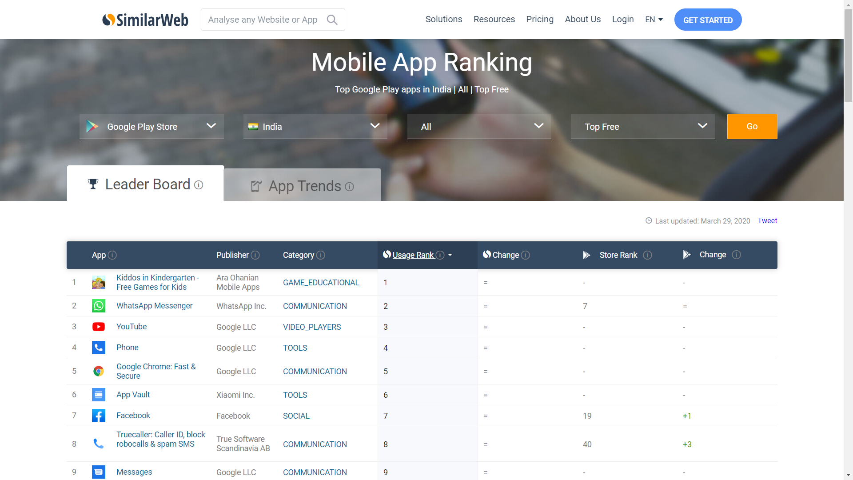Screen dimensions: 853x480
Task: Open the WhatsApp Messenger app icon
Action: (x=98, y=306)
